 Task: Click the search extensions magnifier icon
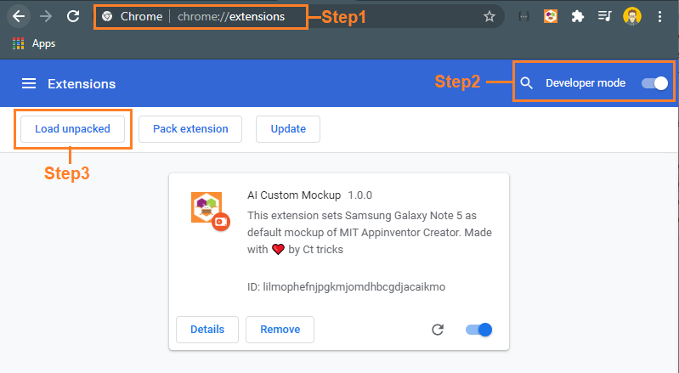coord(526,83)
